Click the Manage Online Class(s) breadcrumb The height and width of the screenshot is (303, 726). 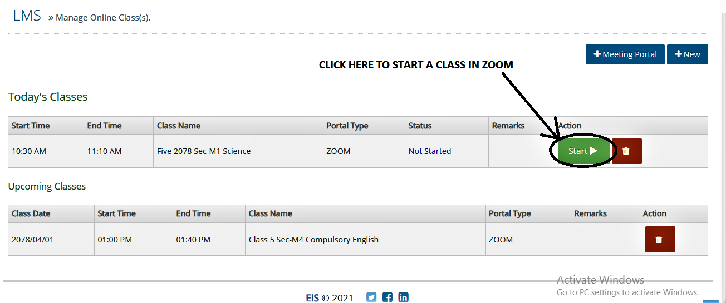pos(103,18)
